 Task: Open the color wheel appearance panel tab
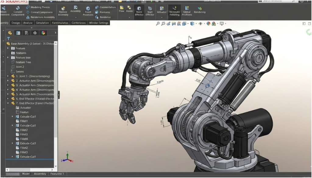coord(43,33)
